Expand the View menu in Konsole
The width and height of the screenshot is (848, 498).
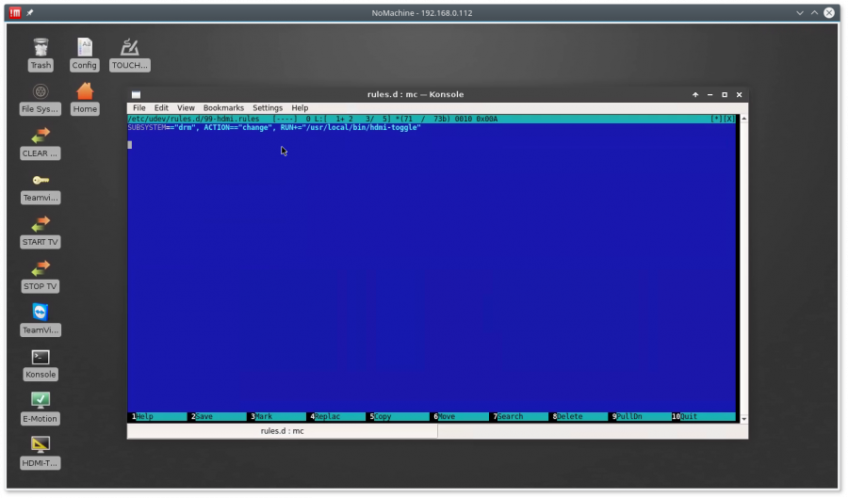(186, 108)
